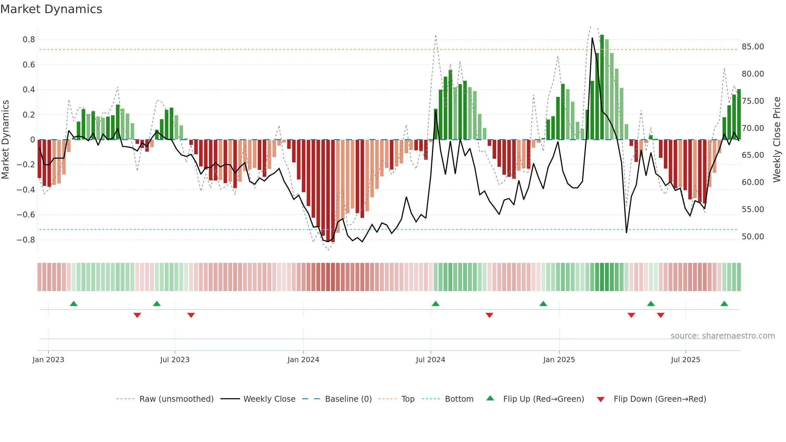Click the −0.6 left axis tick
This screenshot has width=786, height=442.
[x=26, y=215]
